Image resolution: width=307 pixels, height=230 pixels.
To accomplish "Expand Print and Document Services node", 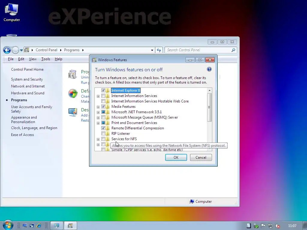I will 98,123.
